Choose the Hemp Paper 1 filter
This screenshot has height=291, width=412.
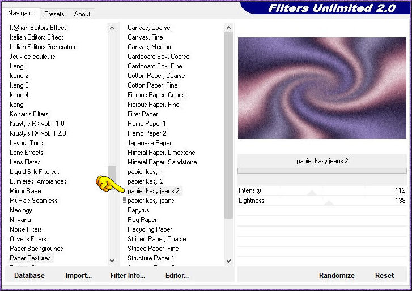click(x=146, y=124)
